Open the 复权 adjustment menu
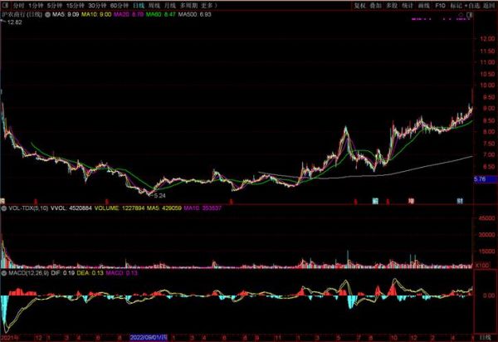Screen dimensions: 498x342 (359, 4)
